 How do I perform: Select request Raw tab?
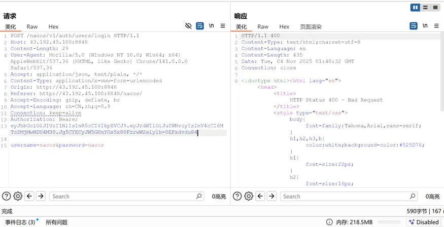click(x=32, y=26)
